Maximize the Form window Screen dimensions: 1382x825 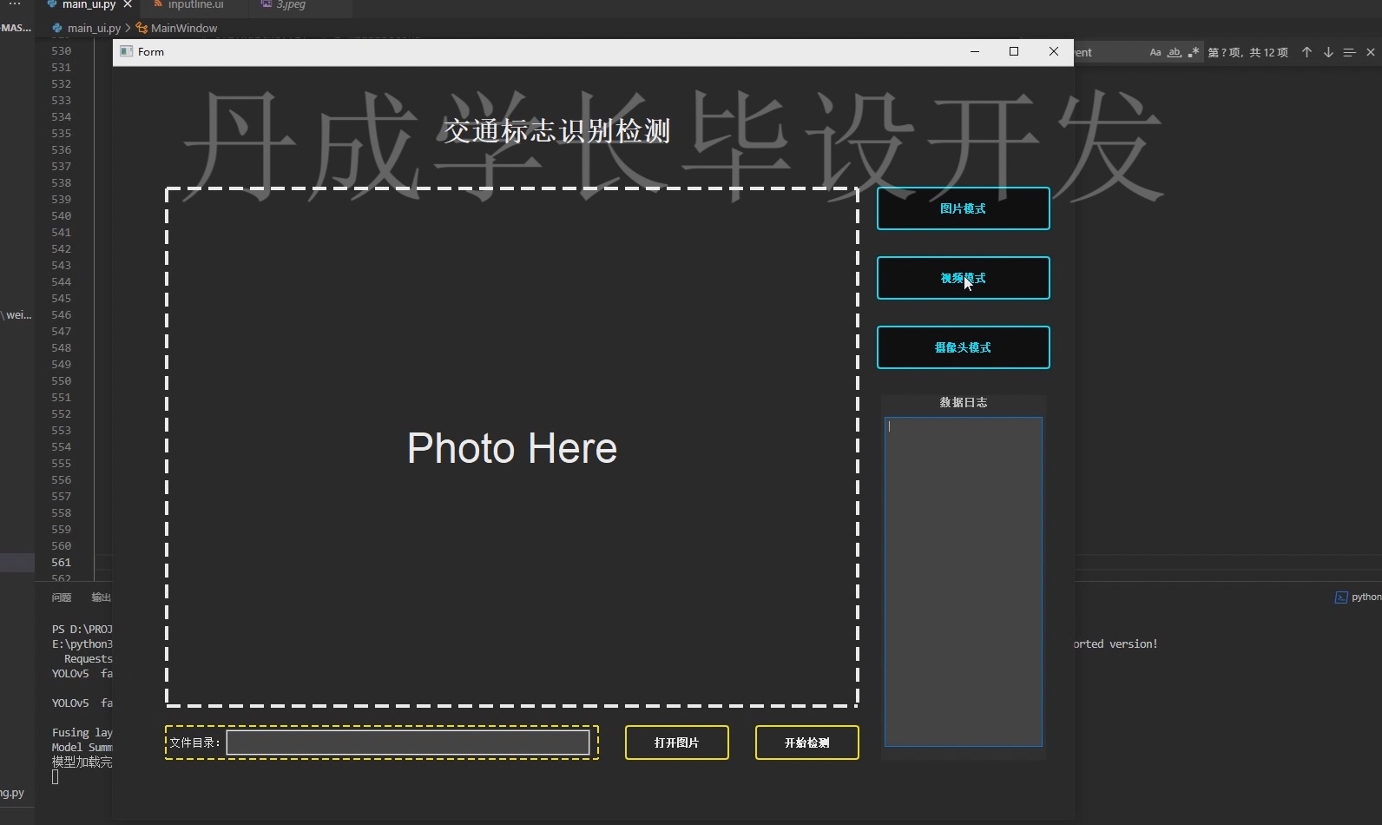[1014, 52]
